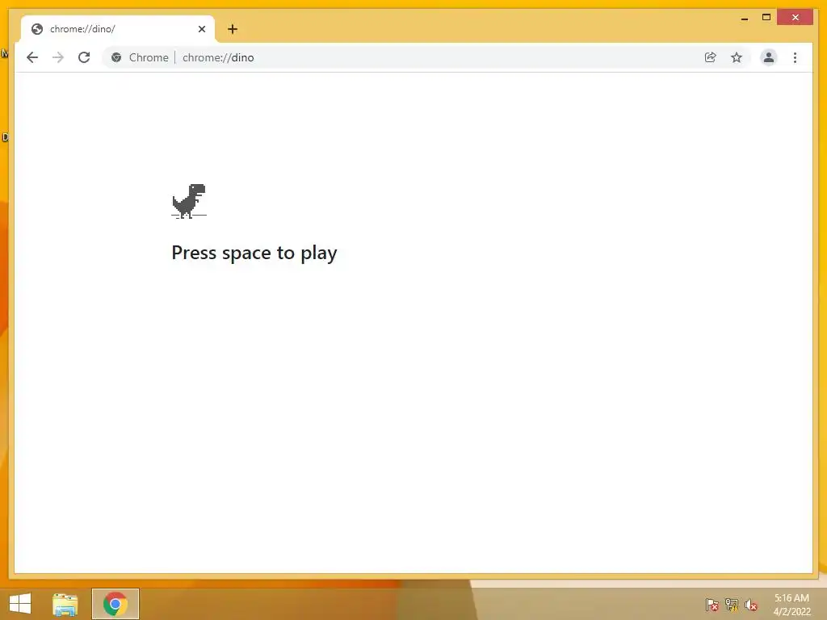Maximize the Chrome window
This screenshot has width=827, height=620.
(766, 18)
